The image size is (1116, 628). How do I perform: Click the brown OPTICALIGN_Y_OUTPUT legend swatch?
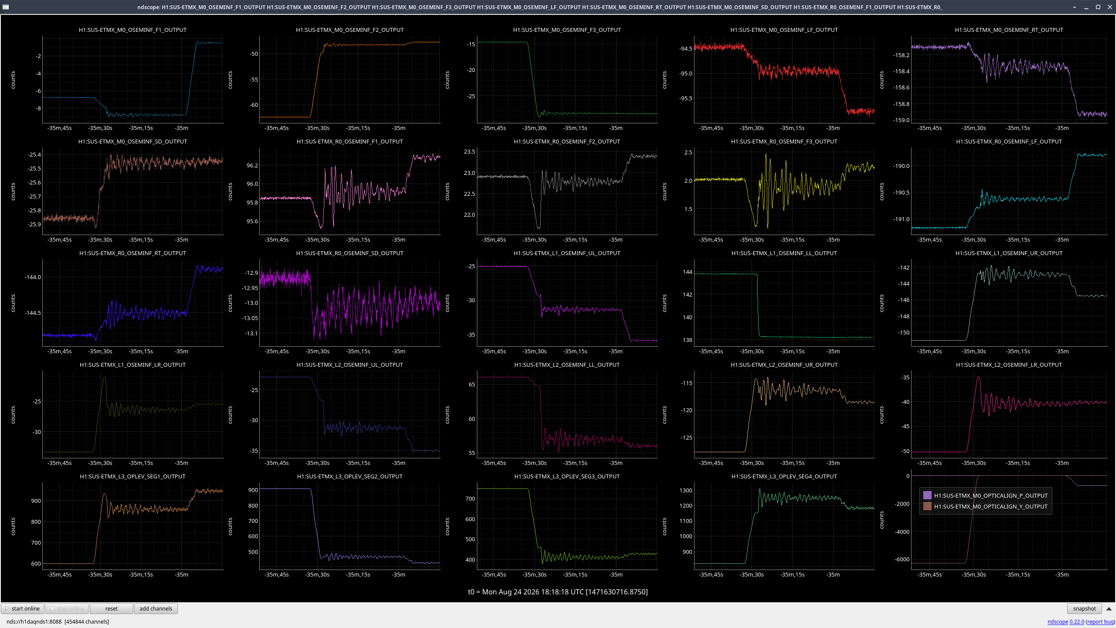pos(927,506)
